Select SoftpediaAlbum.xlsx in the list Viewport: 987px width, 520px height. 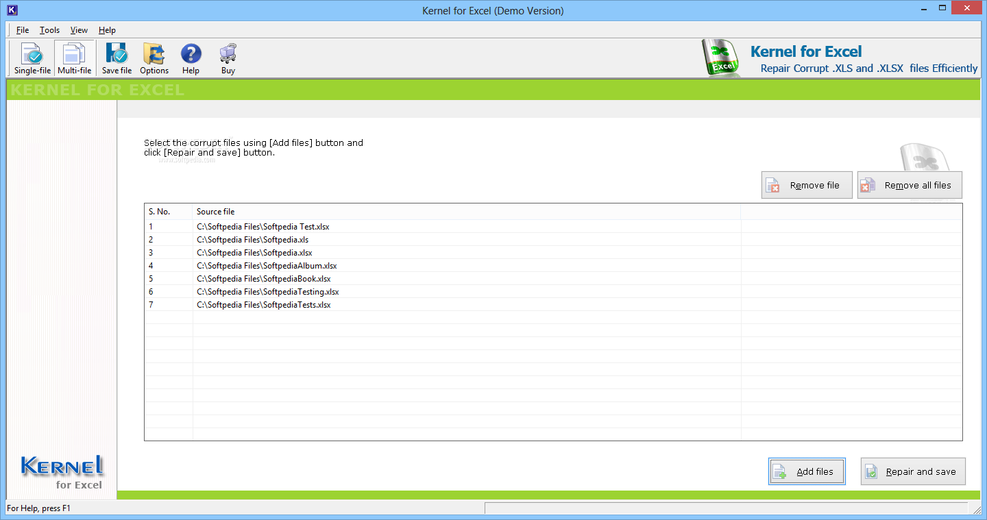[553, 265]
